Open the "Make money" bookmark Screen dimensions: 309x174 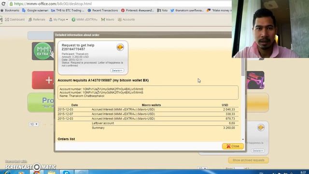click(219, 10)
